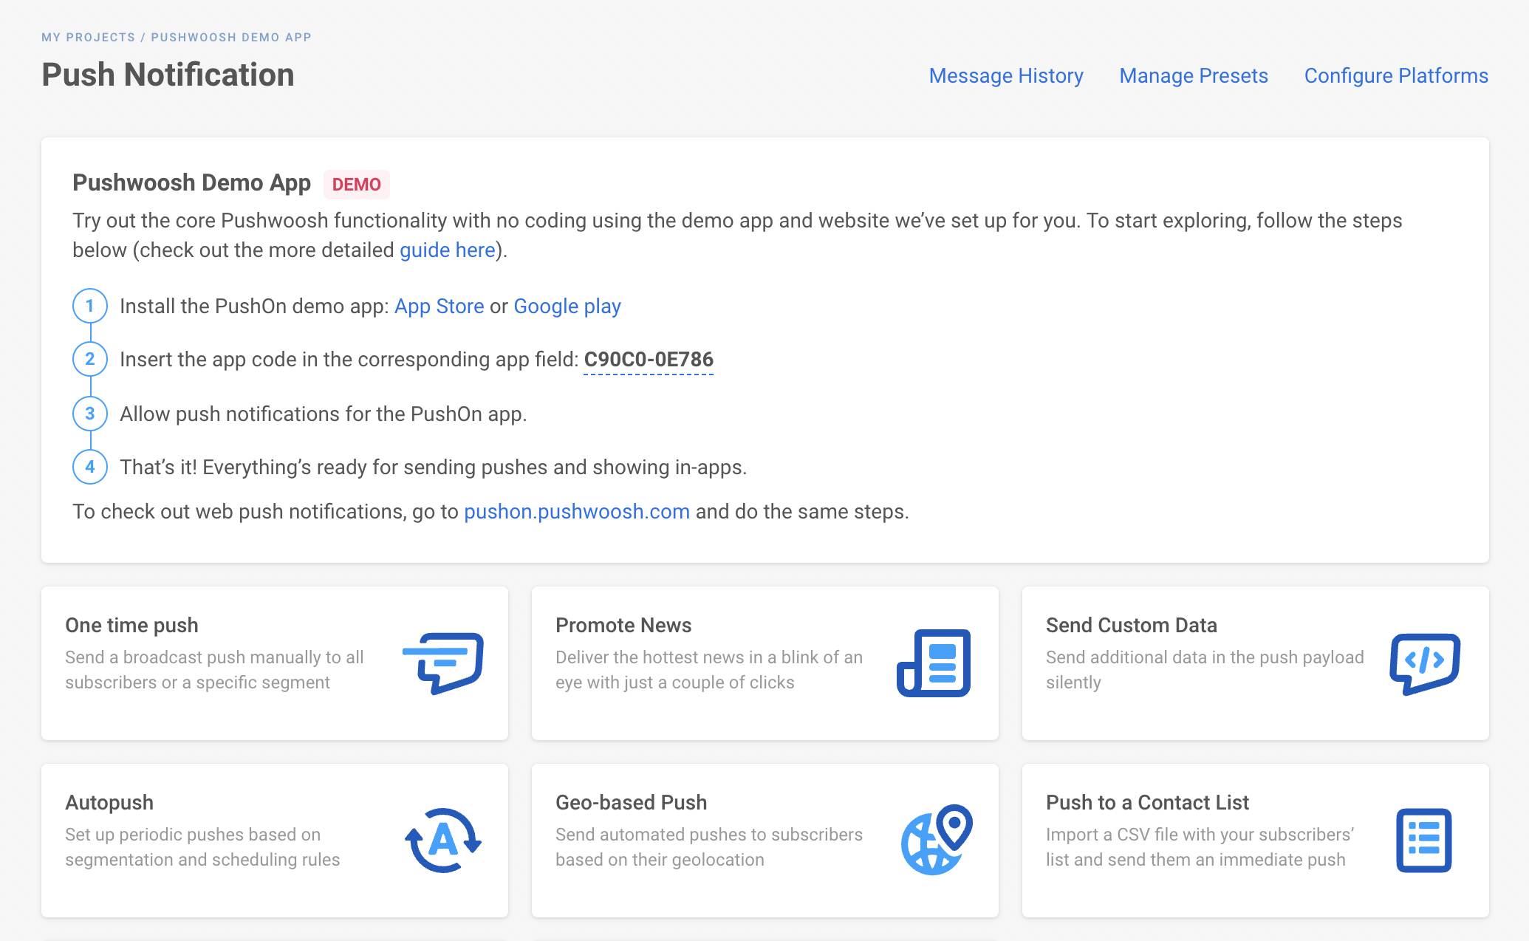Click 'Send automated pushes to subscribers' description

(x=709, y=847)
